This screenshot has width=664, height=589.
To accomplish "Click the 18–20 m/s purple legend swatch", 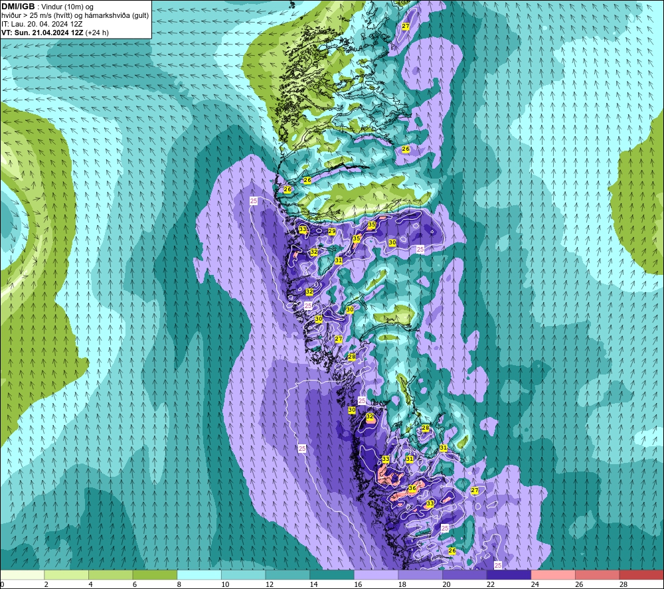I will (420, 575).
